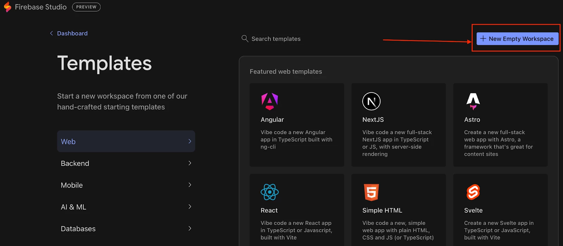Click the Svelte logo icon
Viewport: 563px width, 246px height.
point(473,192)
